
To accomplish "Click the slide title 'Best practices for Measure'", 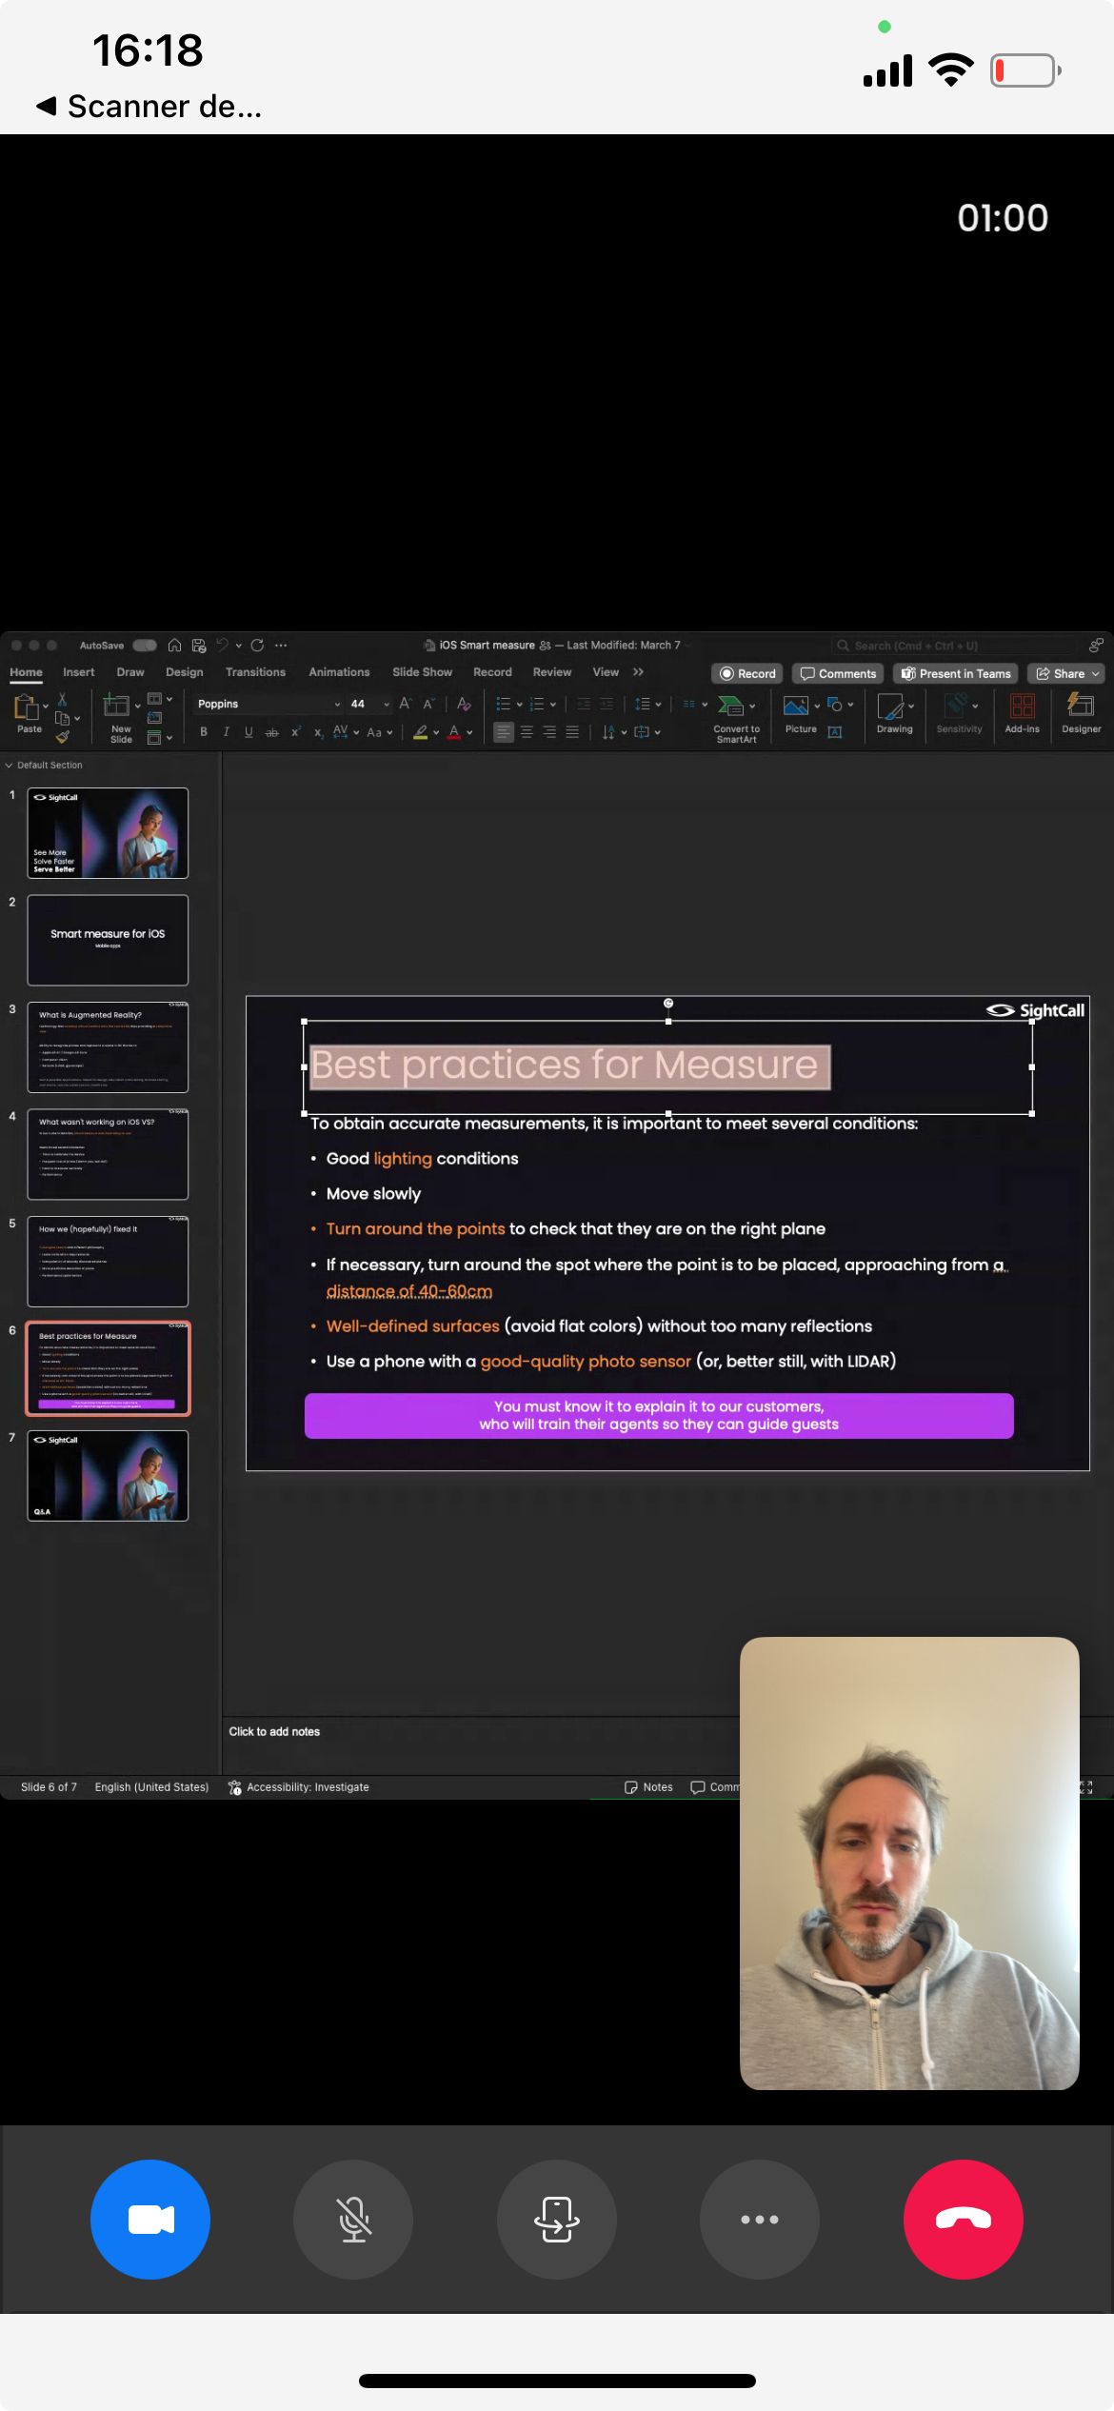I will pos(565,1065).
